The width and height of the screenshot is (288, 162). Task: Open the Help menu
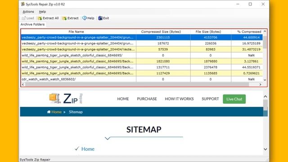(42, 12)
